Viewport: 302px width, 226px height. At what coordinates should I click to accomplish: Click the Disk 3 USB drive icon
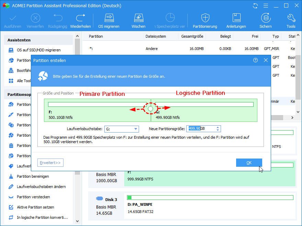point(100,199)
